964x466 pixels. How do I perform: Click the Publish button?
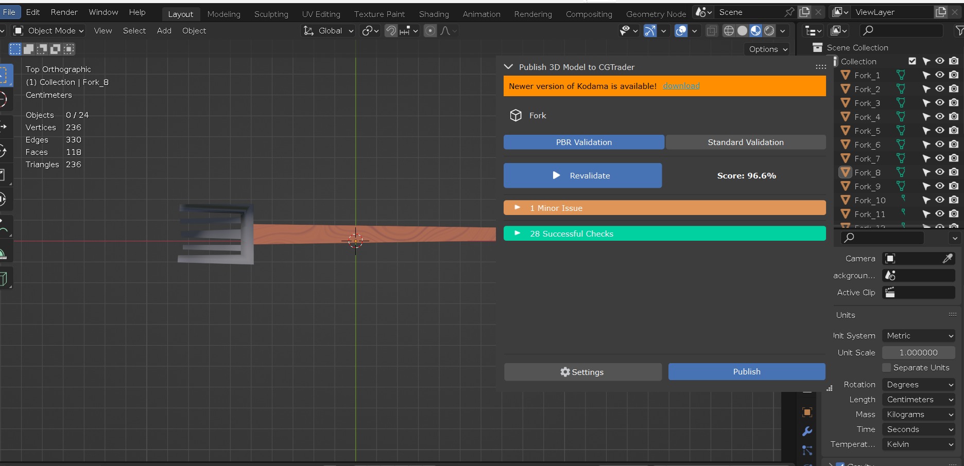click(747, 372)
